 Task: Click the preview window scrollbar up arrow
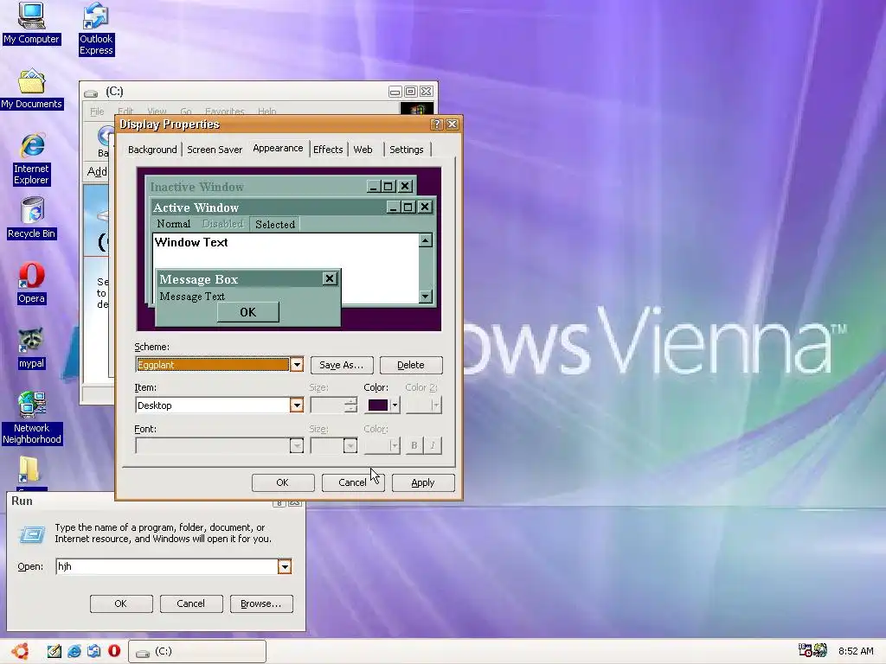[x=426, y=240]
